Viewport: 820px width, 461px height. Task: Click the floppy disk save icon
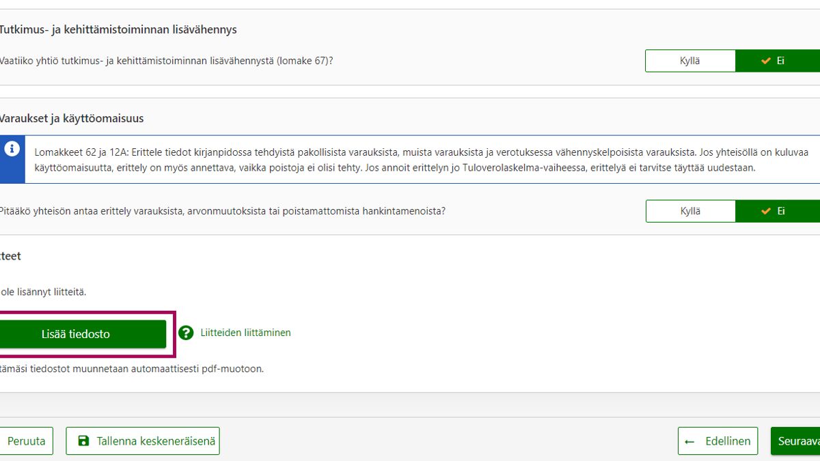tap(83, 441)
